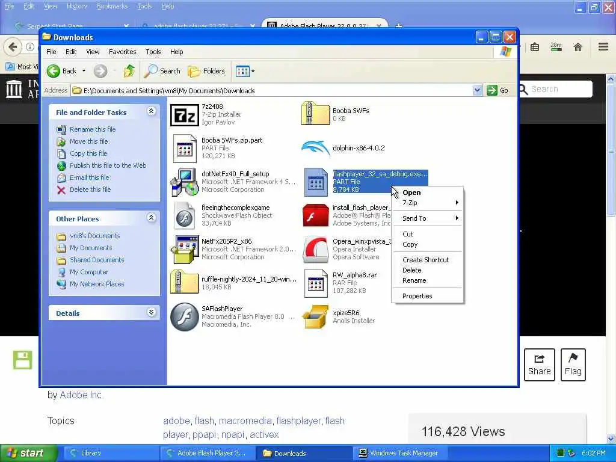Choose Delete from the context menu
The image size is (616, 462).
coord(428,270)
